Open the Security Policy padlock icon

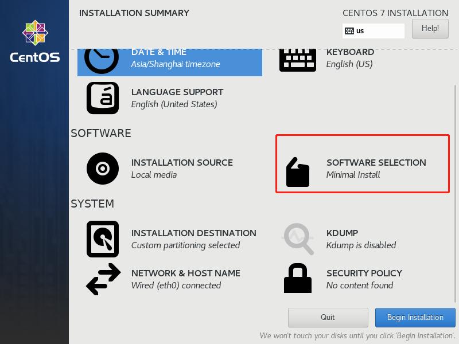pos(298,279)
